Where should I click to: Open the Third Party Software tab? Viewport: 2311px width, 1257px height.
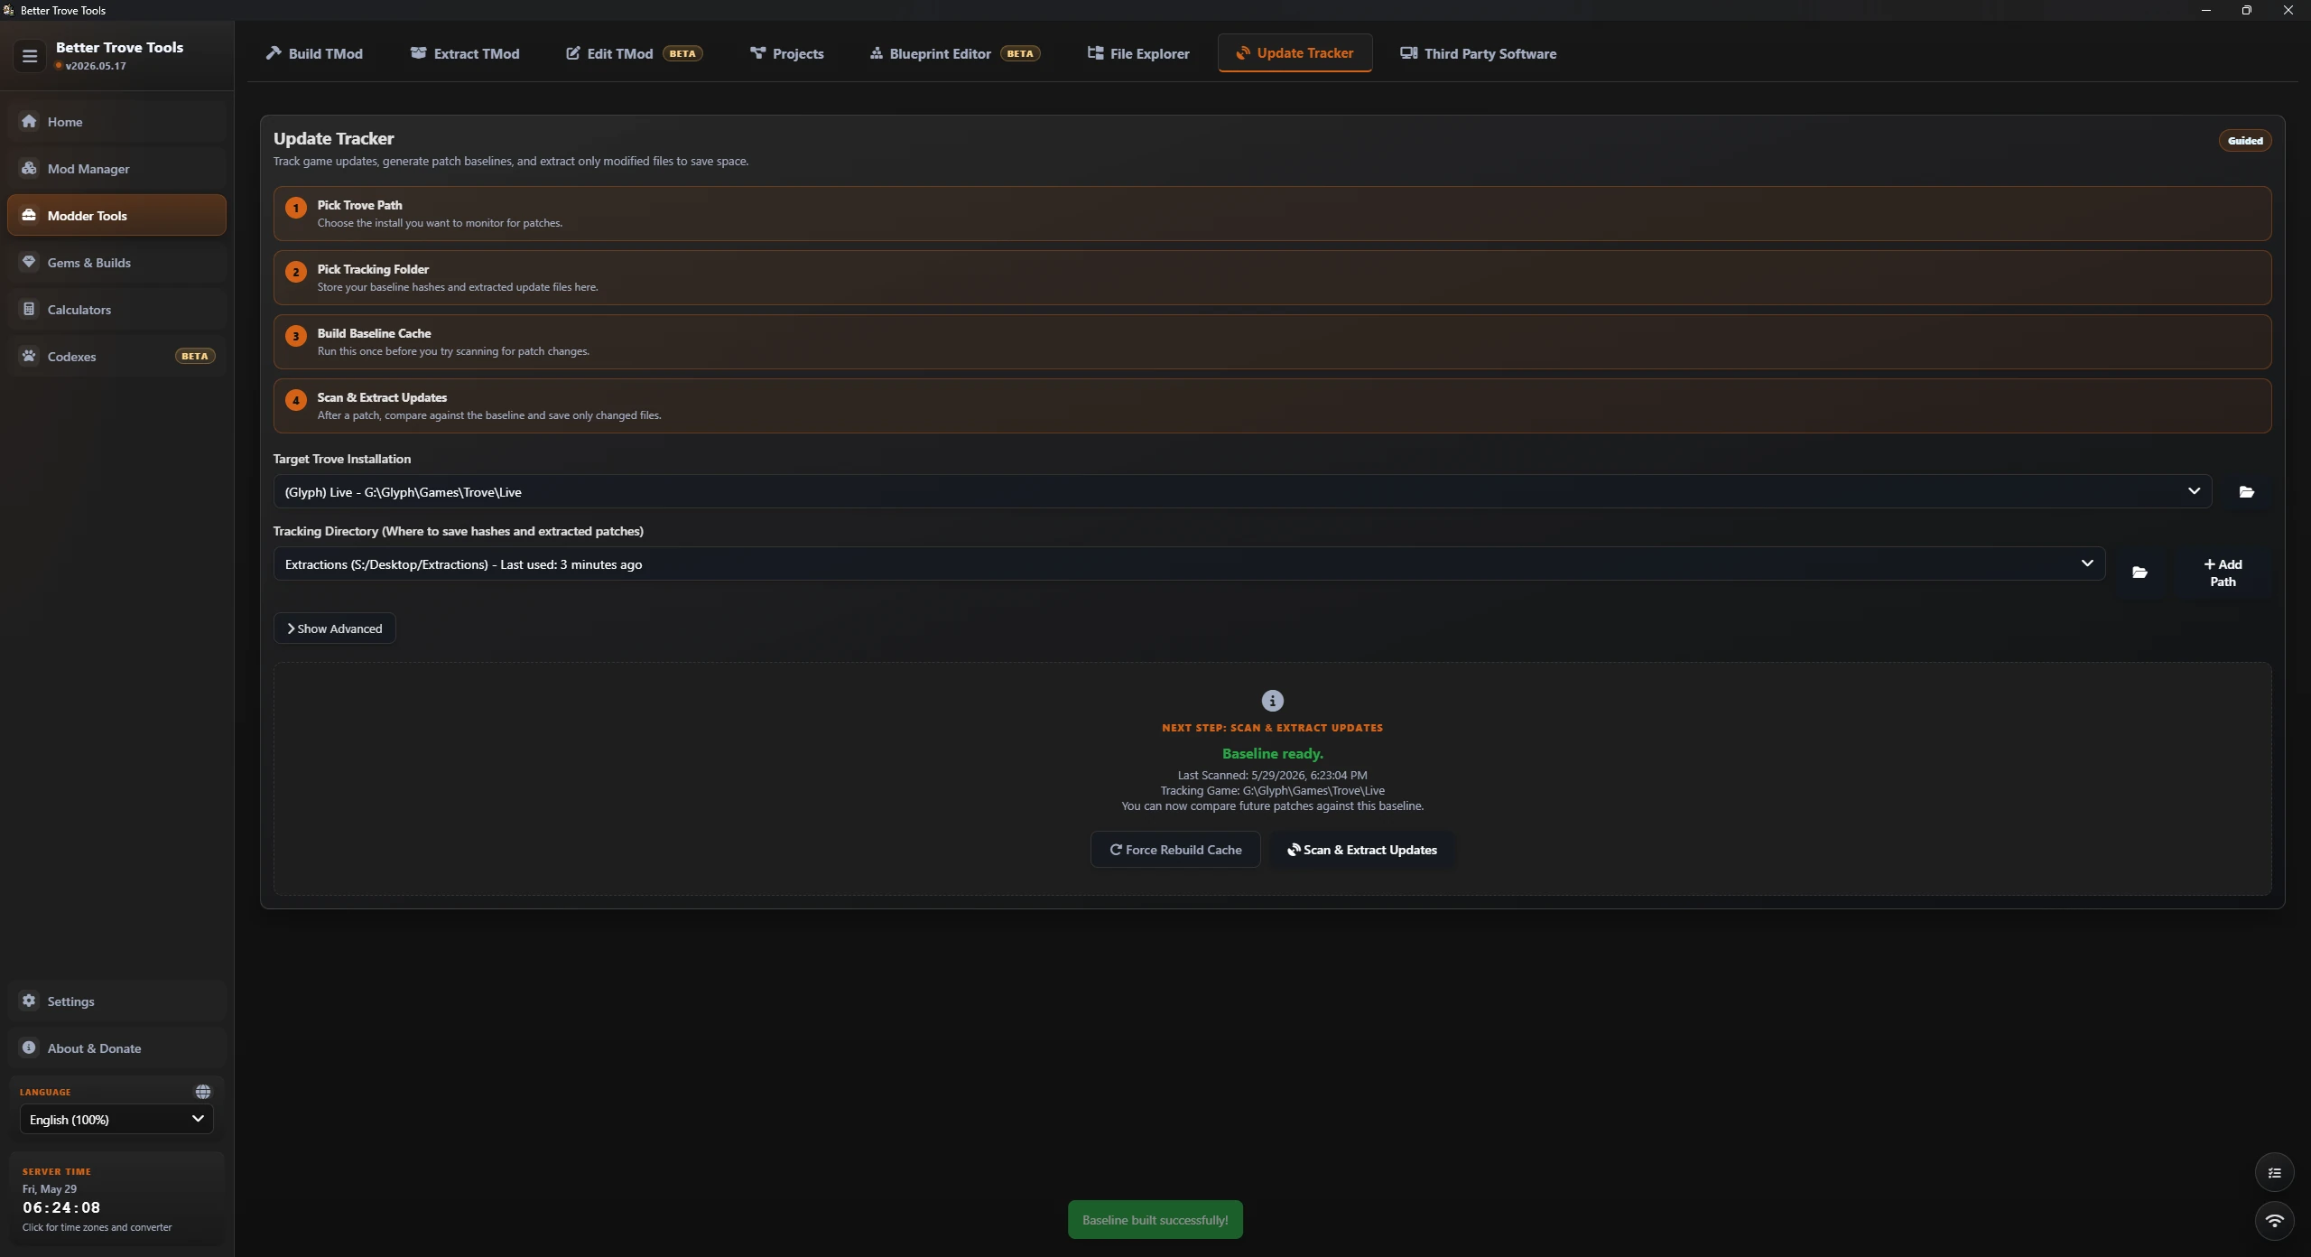[1478, 53]
